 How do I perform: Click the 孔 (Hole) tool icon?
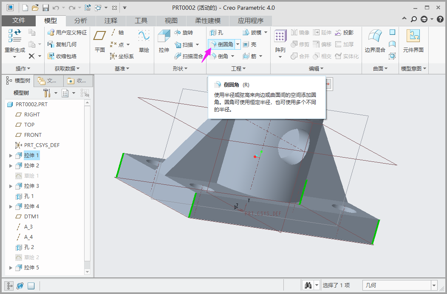pyautogui.click(x=213, y=32)
